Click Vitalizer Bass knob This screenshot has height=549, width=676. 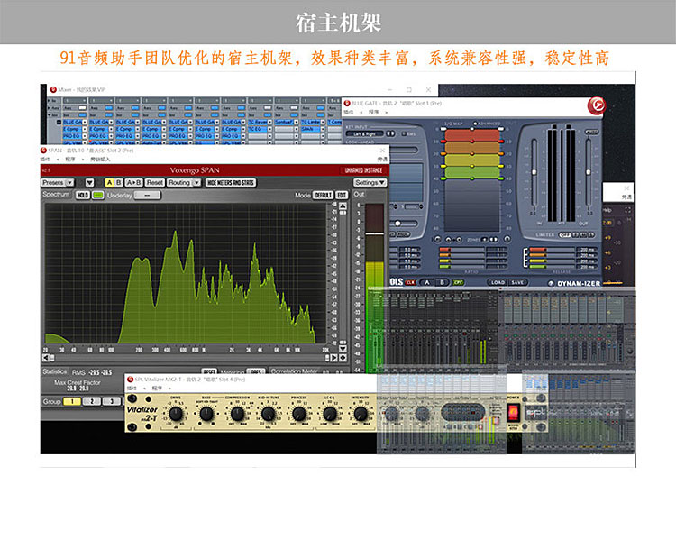pyautogui.click(x=206, y=414)
